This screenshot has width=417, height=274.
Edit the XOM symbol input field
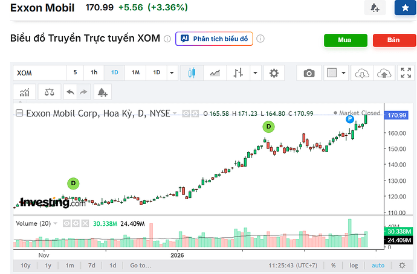coord(40,73)
